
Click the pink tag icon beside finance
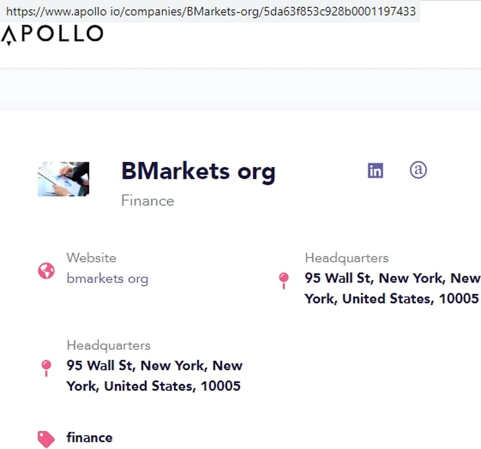tap(46, 438)
